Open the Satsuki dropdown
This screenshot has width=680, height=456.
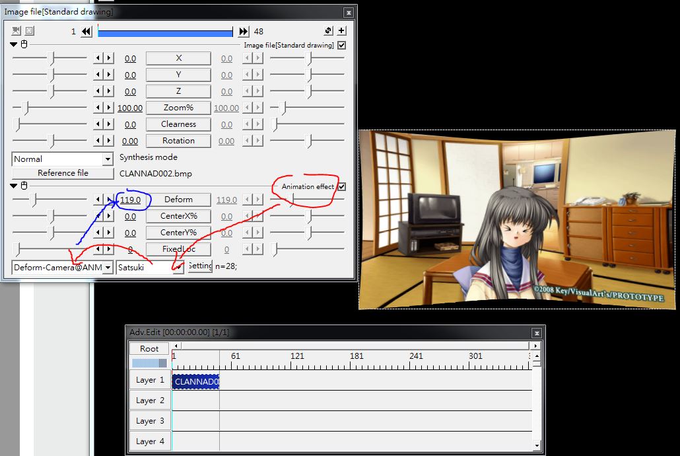pyautogui.click(x=178, y=268)
